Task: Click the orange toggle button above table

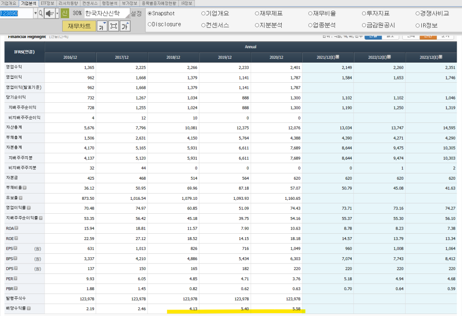Action: tap(428, 36)
